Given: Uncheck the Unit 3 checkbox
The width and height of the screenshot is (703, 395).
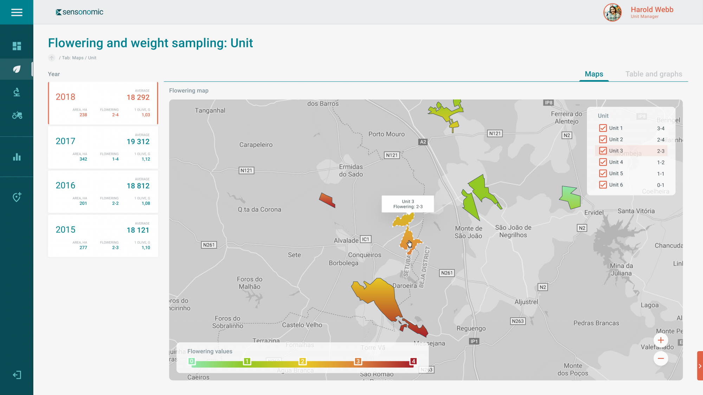Looking at the screenshot, I should [603, 151].
